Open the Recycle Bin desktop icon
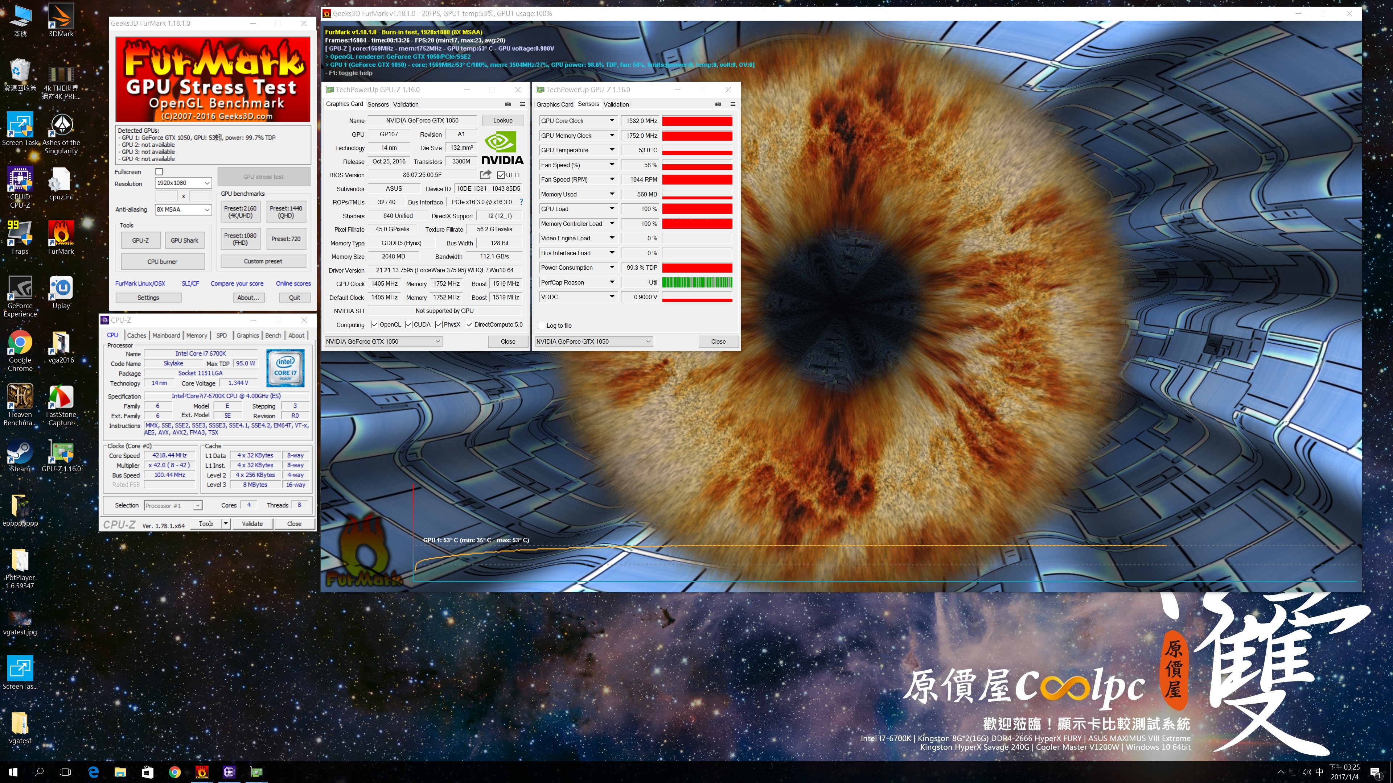Screen dimensions: 1393x783 pos(20,75)
